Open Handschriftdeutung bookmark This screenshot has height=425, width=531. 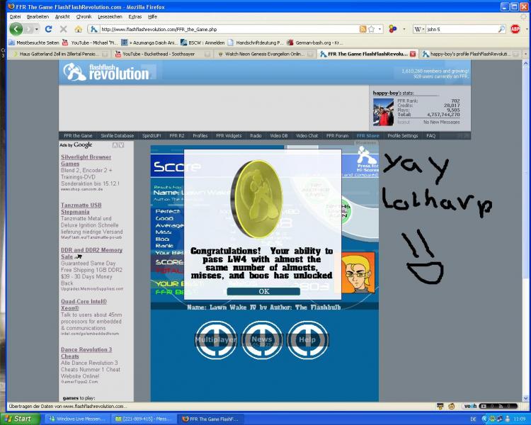point(256,42)
